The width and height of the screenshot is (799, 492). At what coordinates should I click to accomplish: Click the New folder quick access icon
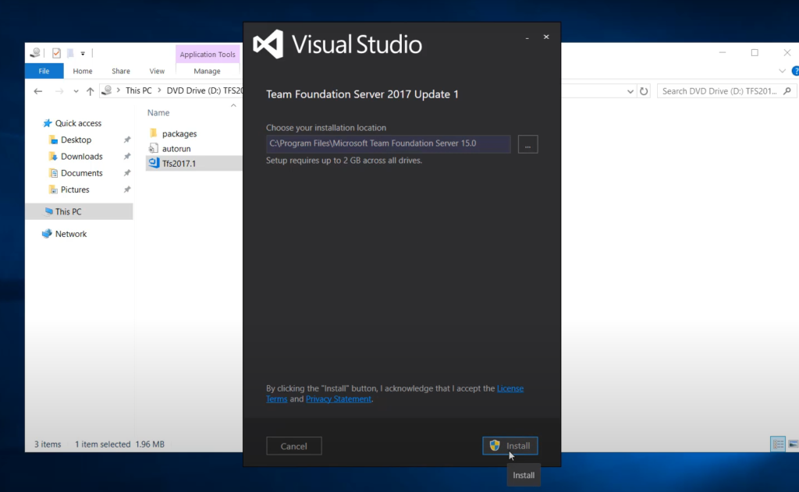tap(70, 53)
